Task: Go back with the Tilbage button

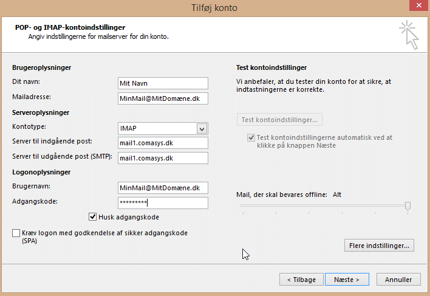Action: point(301,279)
